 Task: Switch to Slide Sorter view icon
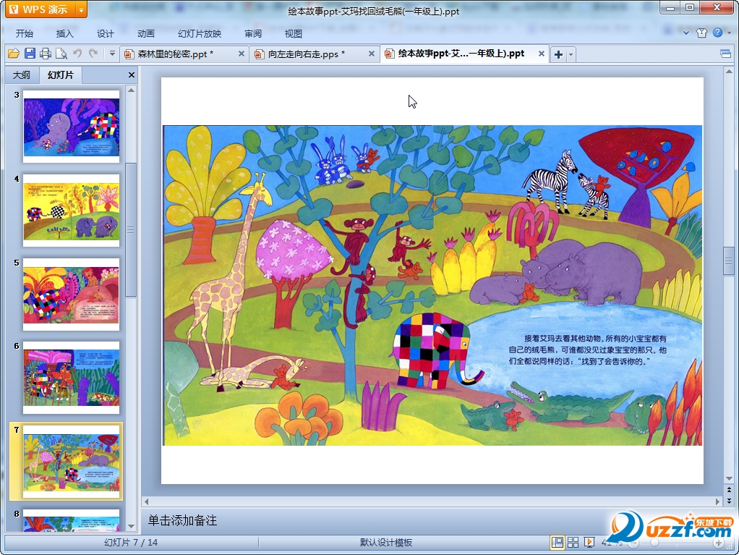tap(573, 542)
